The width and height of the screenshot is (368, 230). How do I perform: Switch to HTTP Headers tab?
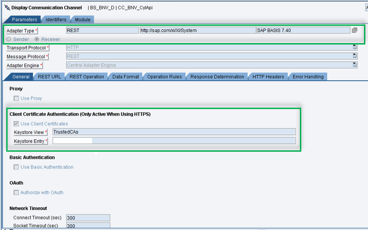point(268,77)
